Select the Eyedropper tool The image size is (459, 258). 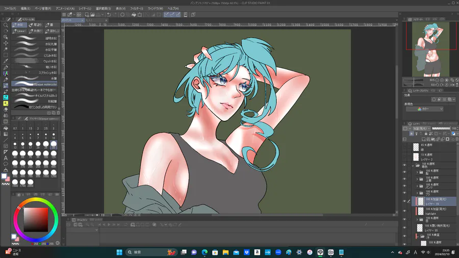pyautogui.click(x=6, y=61)
